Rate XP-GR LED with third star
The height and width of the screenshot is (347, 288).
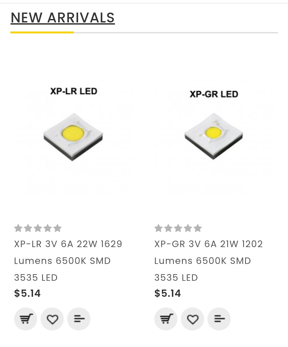(178, 228)
